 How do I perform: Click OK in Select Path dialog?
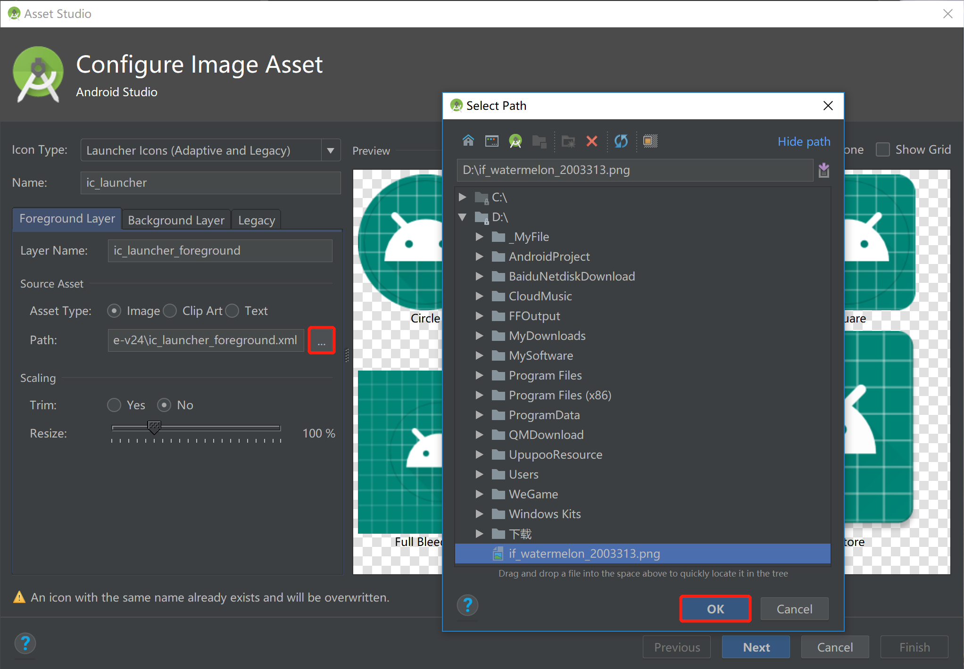tap(715, 609)
